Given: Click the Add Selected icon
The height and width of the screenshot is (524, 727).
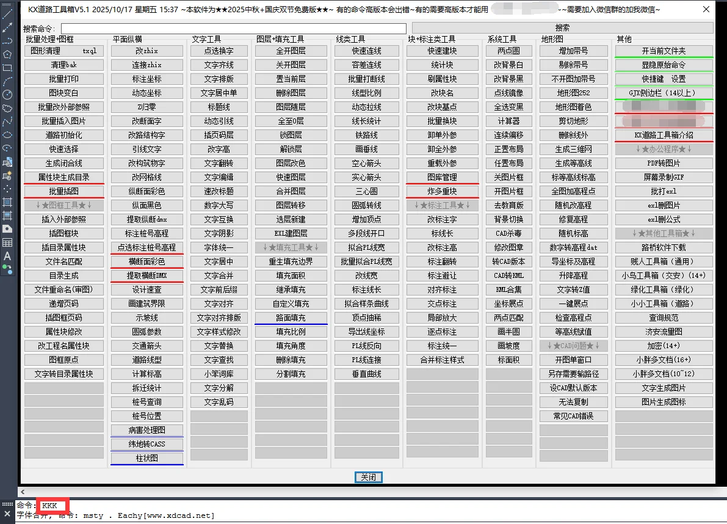Looking at the screenshot, I should point(7,269).
